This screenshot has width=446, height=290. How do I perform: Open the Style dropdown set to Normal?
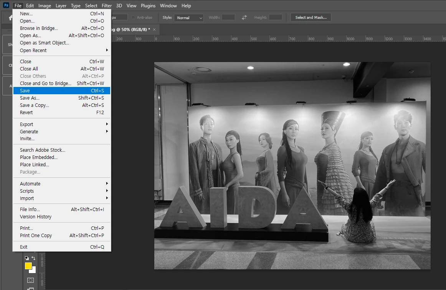(x=189, y=18)
